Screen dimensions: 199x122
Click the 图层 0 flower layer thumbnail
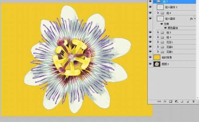click(157, 64)
